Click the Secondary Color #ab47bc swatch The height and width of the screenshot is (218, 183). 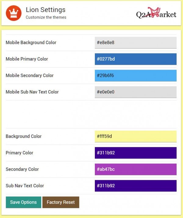tap(135, 169)
